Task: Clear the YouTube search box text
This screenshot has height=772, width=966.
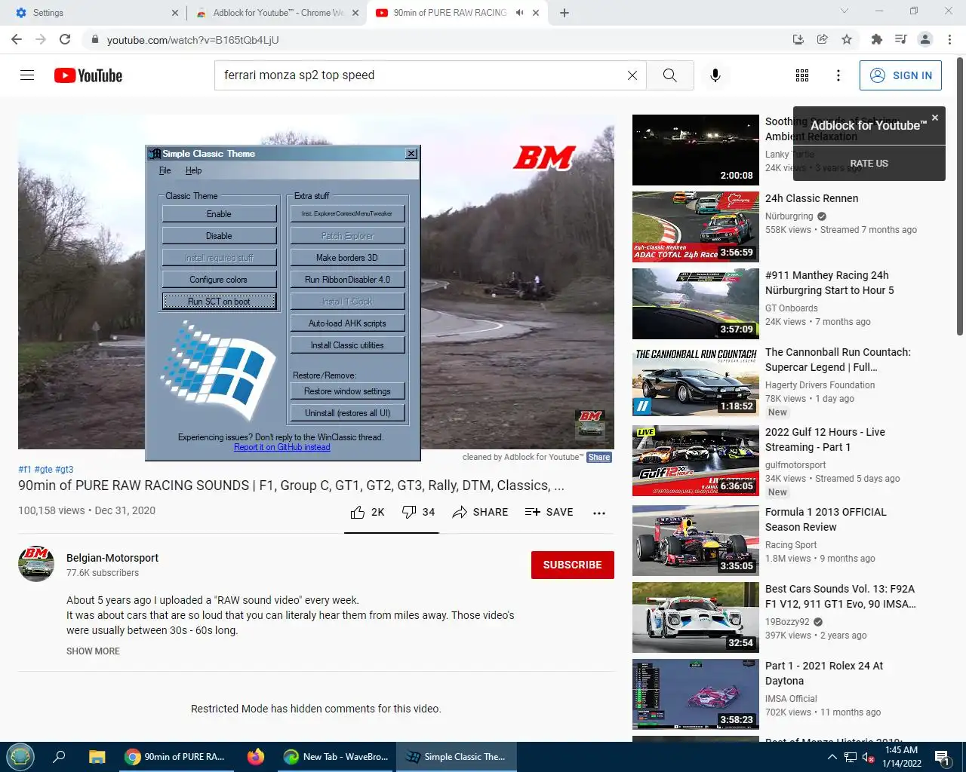Action: 632,75
